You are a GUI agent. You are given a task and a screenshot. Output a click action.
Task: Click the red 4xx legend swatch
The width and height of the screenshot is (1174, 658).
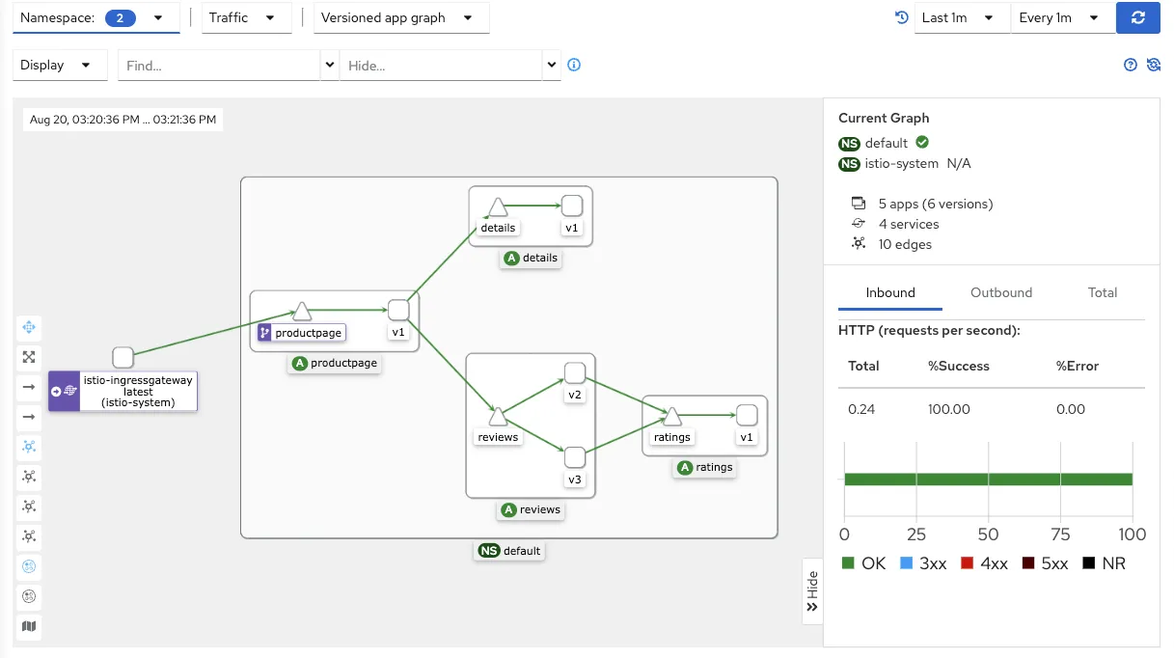point(967,563)
